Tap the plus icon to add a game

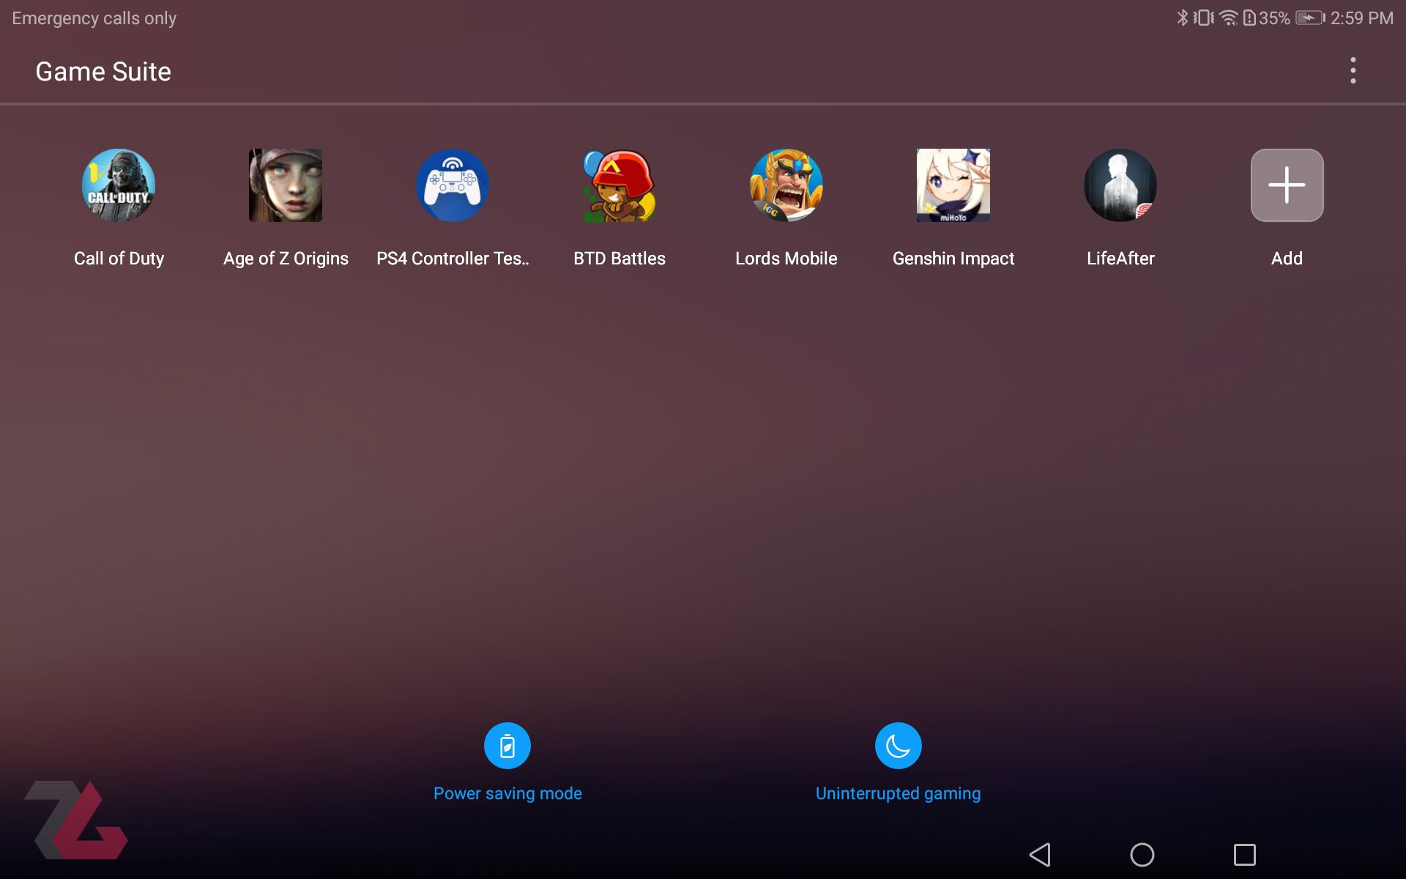(x=1287, y=185)
